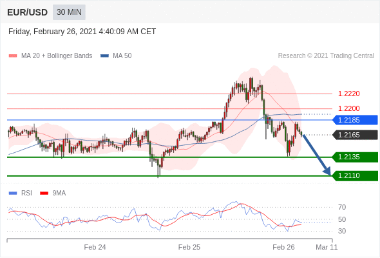The image size is (380, 258).
Task: Click the MA 20 + Bollinger Bands legend label
Action: tap(57, 56)
